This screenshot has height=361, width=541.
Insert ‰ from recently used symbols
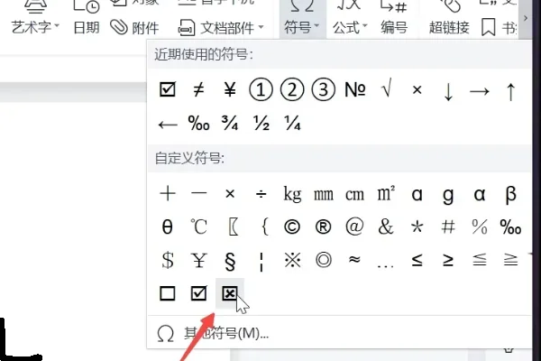(198, 123)
